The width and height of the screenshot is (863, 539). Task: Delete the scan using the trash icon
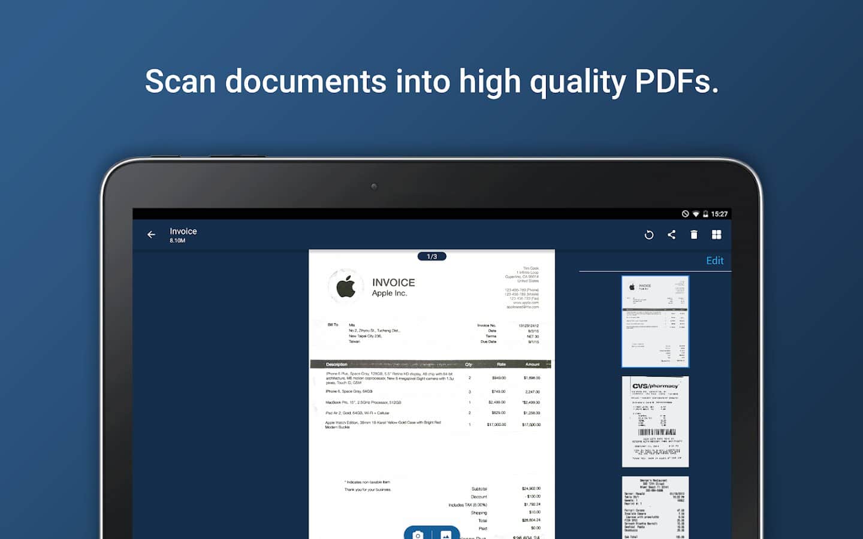click(x=693, y=235)
